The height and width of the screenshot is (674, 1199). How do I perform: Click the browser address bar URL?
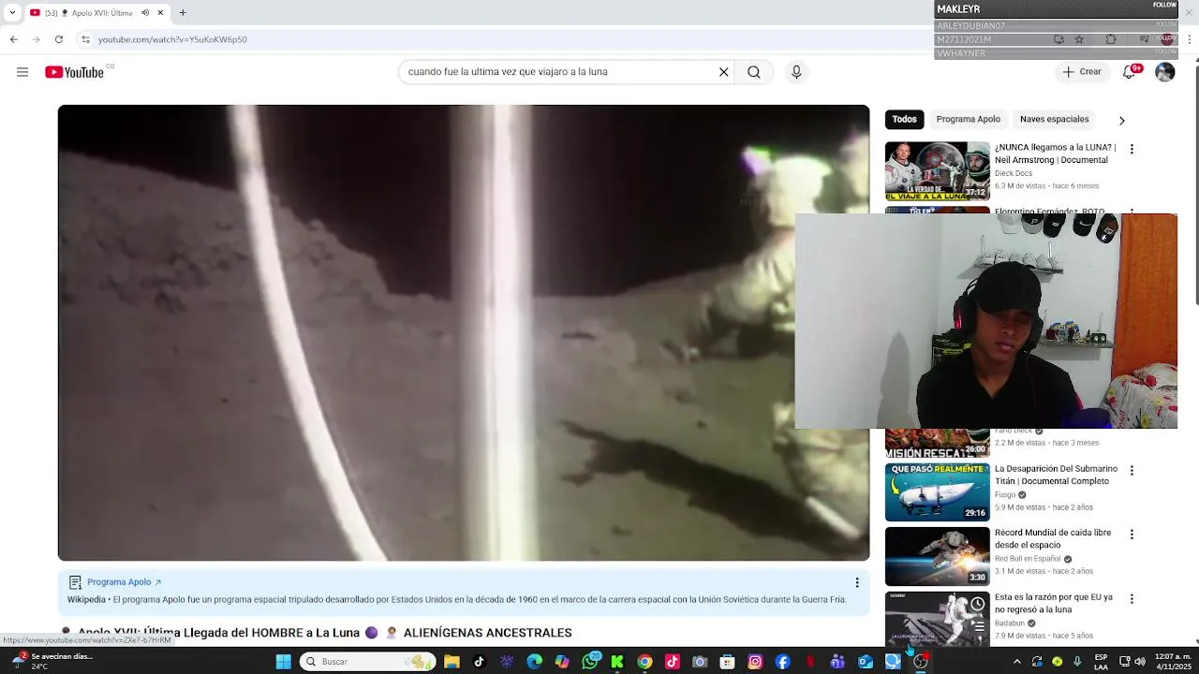[x=172, y=39]
